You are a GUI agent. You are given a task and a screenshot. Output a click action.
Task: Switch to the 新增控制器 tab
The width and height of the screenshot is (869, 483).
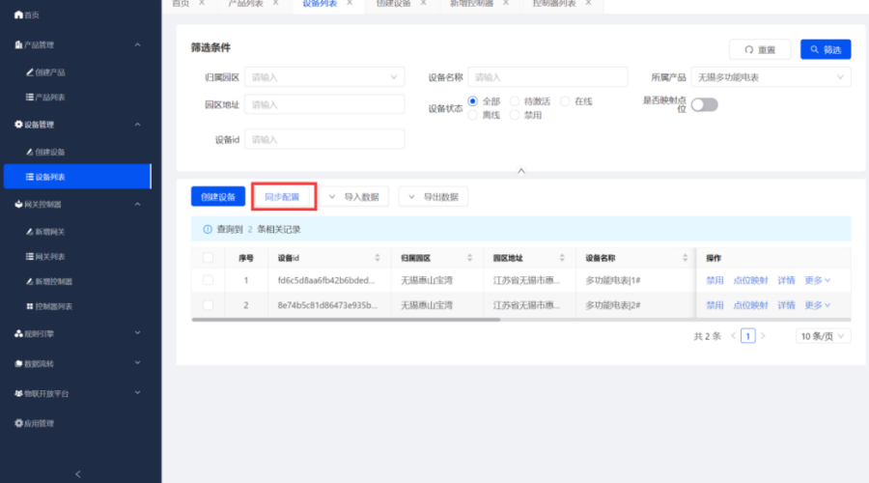click(x=471, y=3)
